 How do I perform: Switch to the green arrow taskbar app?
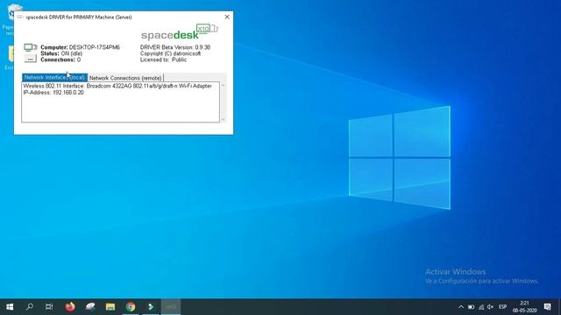click(151, 307)
